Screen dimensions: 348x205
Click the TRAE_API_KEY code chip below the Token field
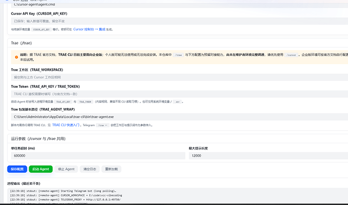click(63, 101)
